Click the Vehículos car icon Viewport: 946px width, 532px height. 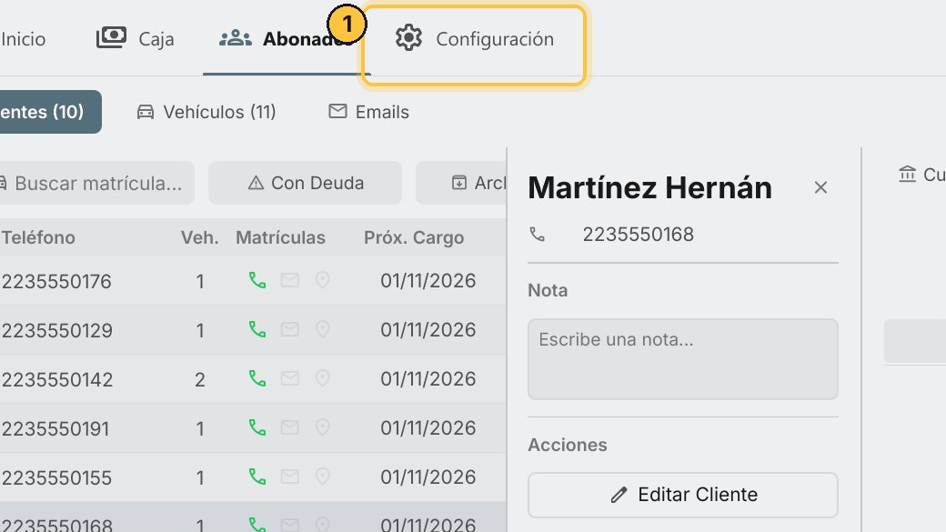[146, 112]
